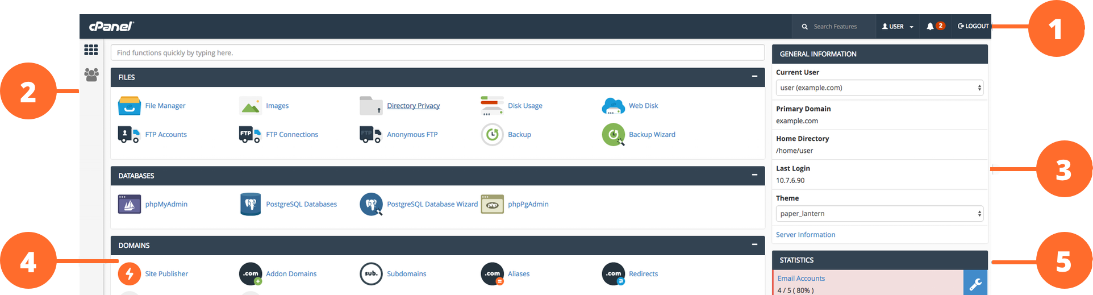The width and height of the screenshot is (1093, 295).
Task: Click the Last Login IP 10.7.6.90
Action: tap(790, 181)
